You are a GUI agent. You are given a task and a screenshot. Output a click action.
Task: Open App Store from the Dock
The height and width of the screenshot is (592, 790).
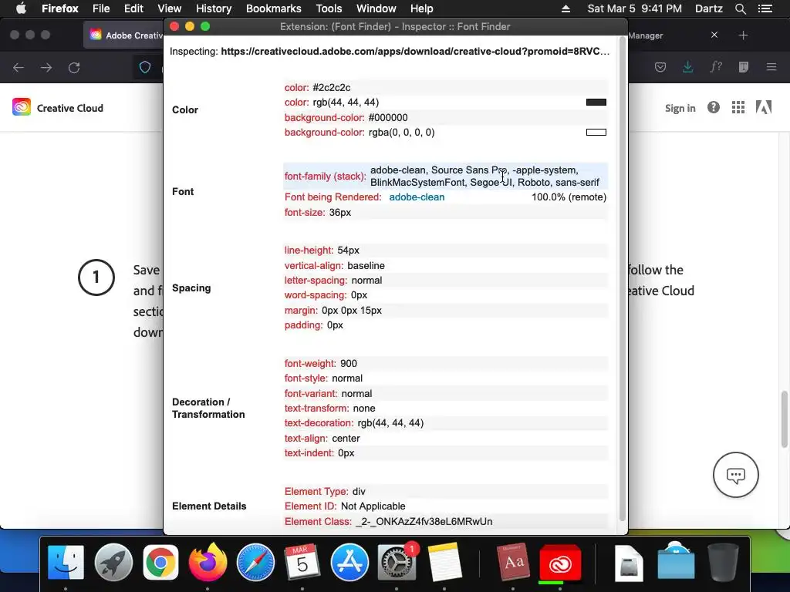349,562
